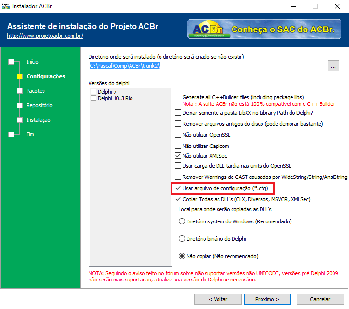Click the Instalador ACBr title bar icon

pyautogui.click(x=6, y=6)
